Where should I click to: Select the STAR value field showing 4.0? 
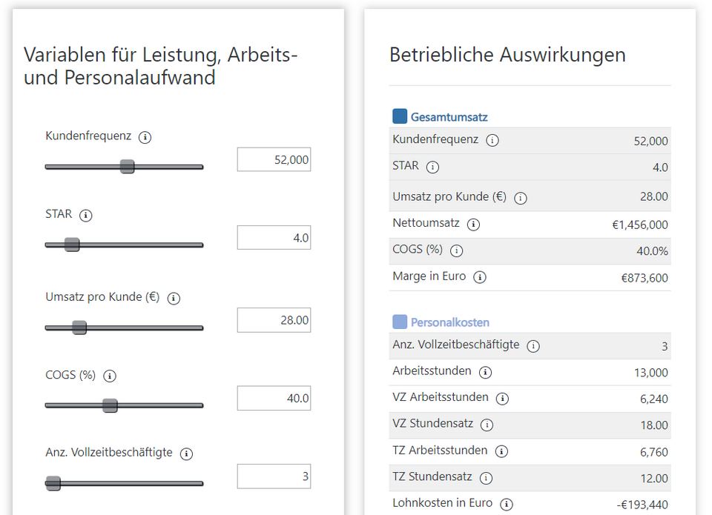coord(274,238)
